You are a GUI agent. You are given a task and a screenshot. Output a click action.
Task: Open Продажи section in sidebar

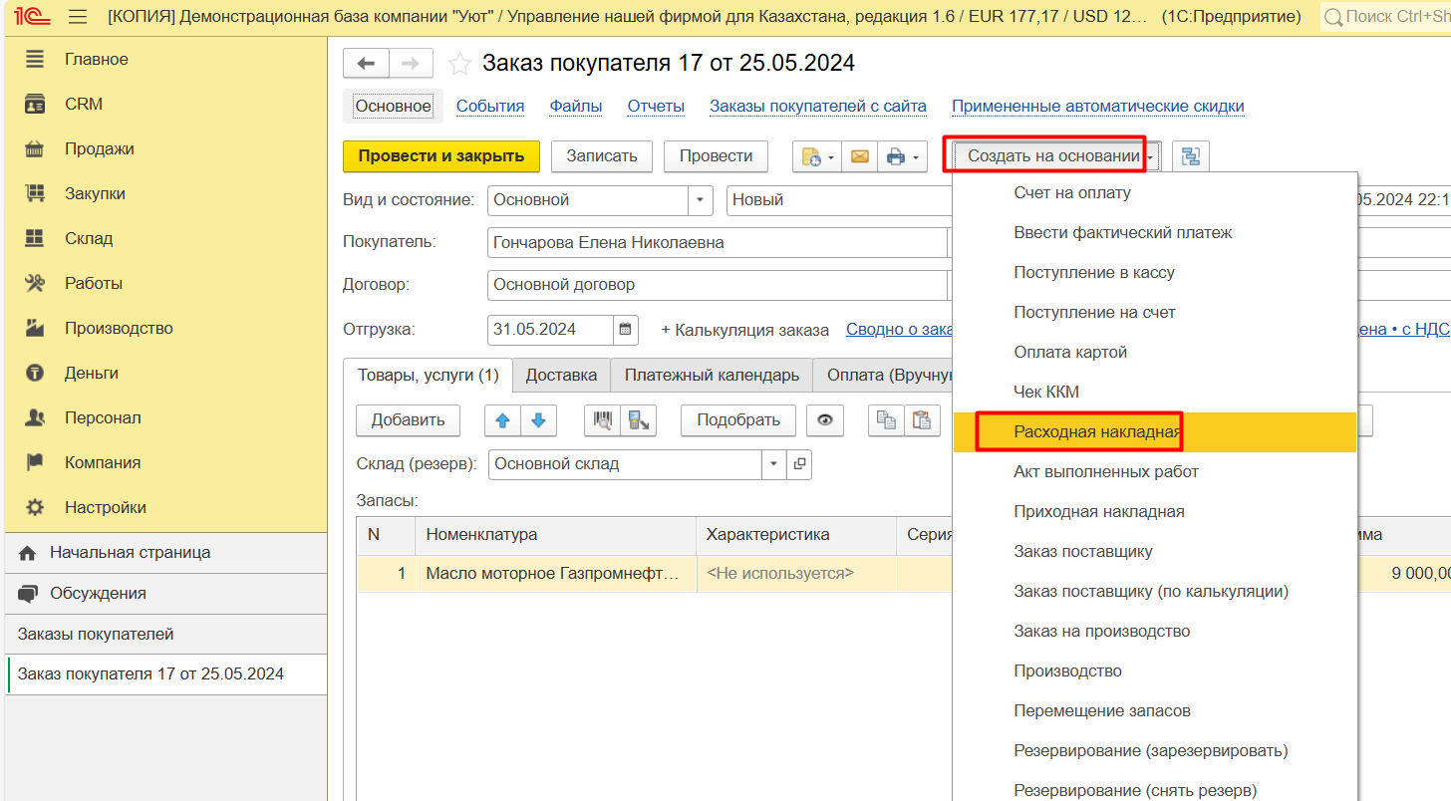99,149
